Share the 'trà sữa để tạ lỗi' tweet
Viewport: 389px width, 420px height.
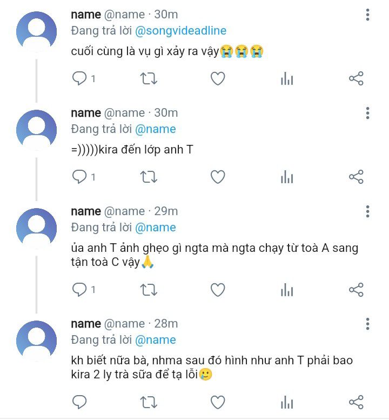(x=356, y=402)
